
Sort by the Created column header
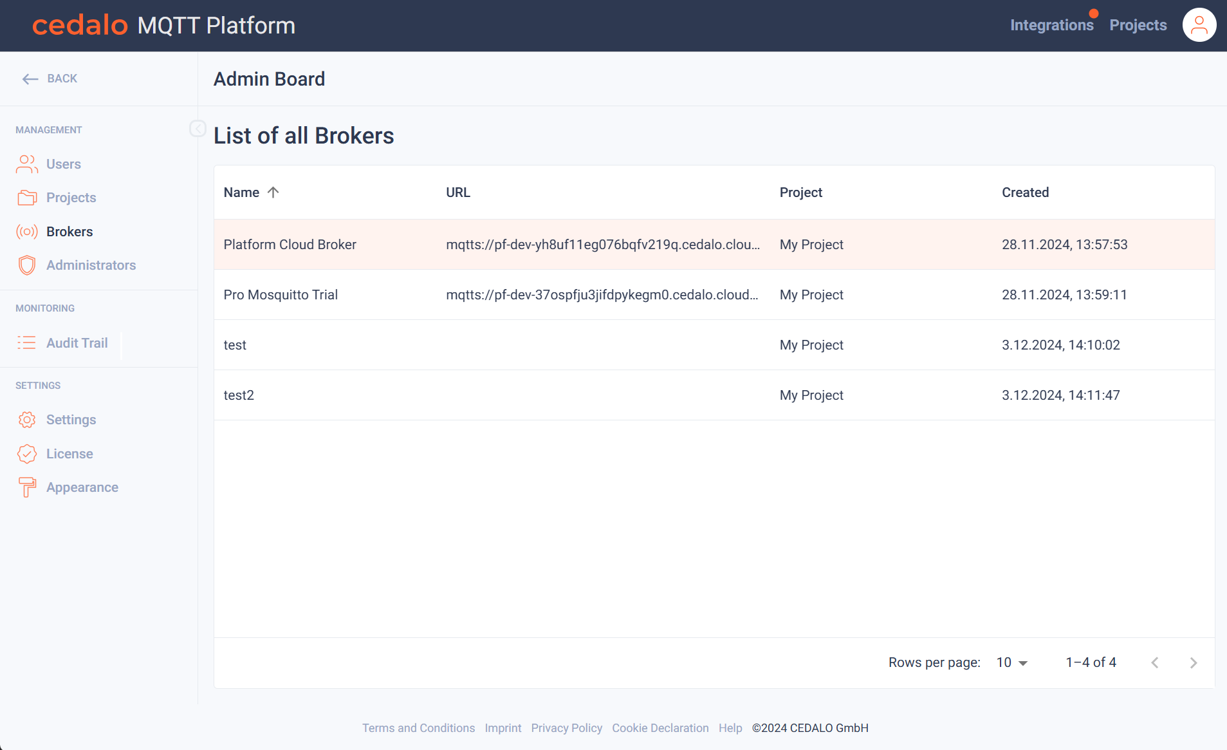point(1025,192)
